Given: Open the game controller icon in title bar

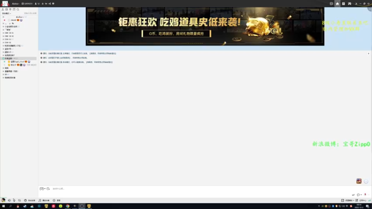Looking at the screenshot, I should pyautogui.click(x=350, y=4).
